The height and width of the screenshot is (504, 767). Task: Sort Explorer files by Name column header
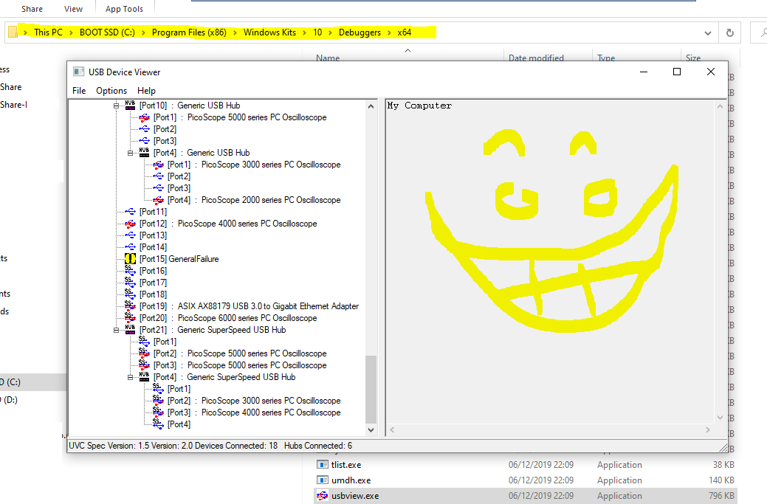pyautogui.click(x=328, y=58)
